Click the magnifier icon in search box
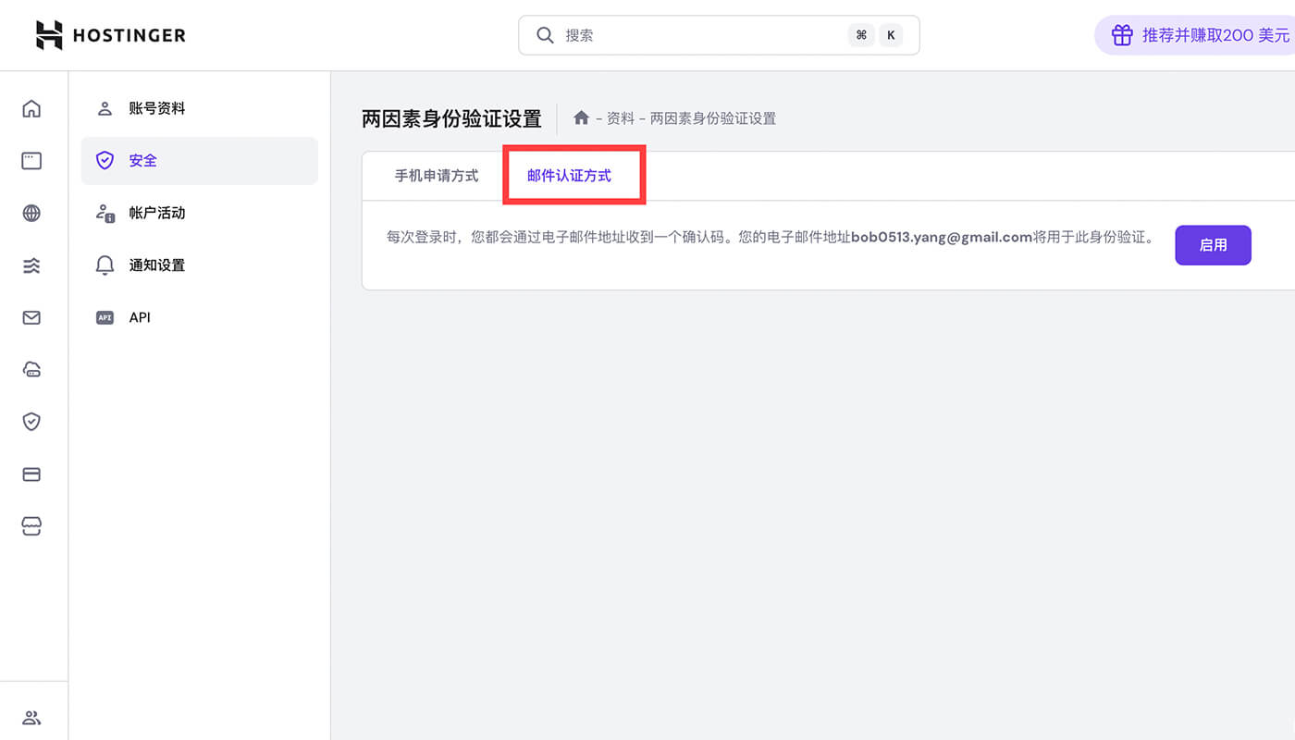Image resolution: width=1295 pixels, height=740 pixels. pyautogui.click(x=545, y=35)
